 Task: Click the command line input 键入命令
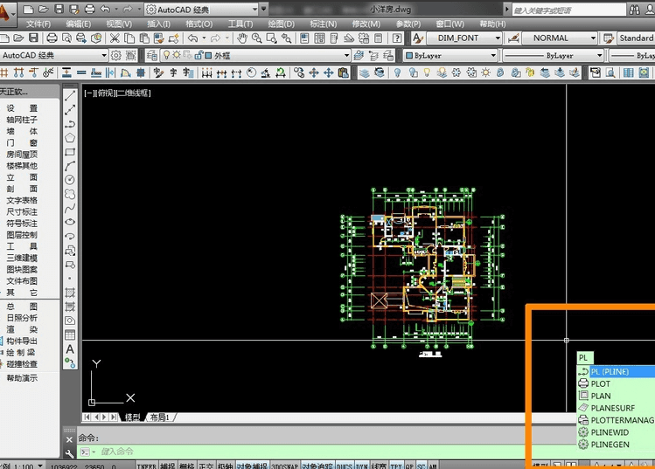(302, 452)
